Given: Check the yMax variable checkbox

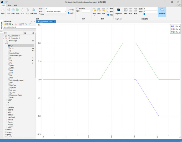Looking at the screenshot, I should click(9, 65).
